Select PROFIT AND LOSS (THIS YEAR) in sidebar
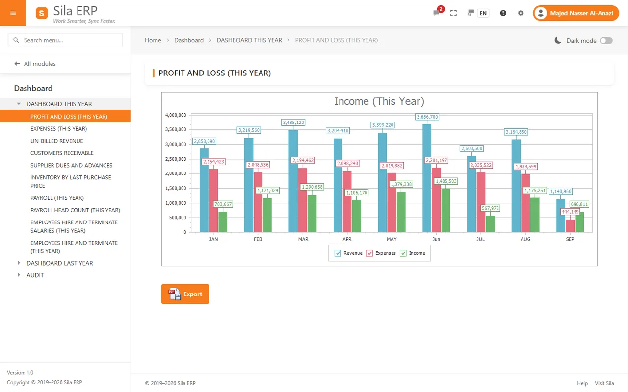 [65, 117]
